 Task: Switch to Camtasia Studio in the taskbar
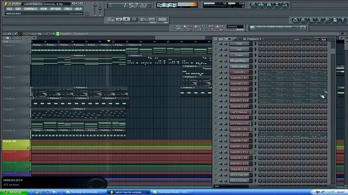[x=172, y=192]
